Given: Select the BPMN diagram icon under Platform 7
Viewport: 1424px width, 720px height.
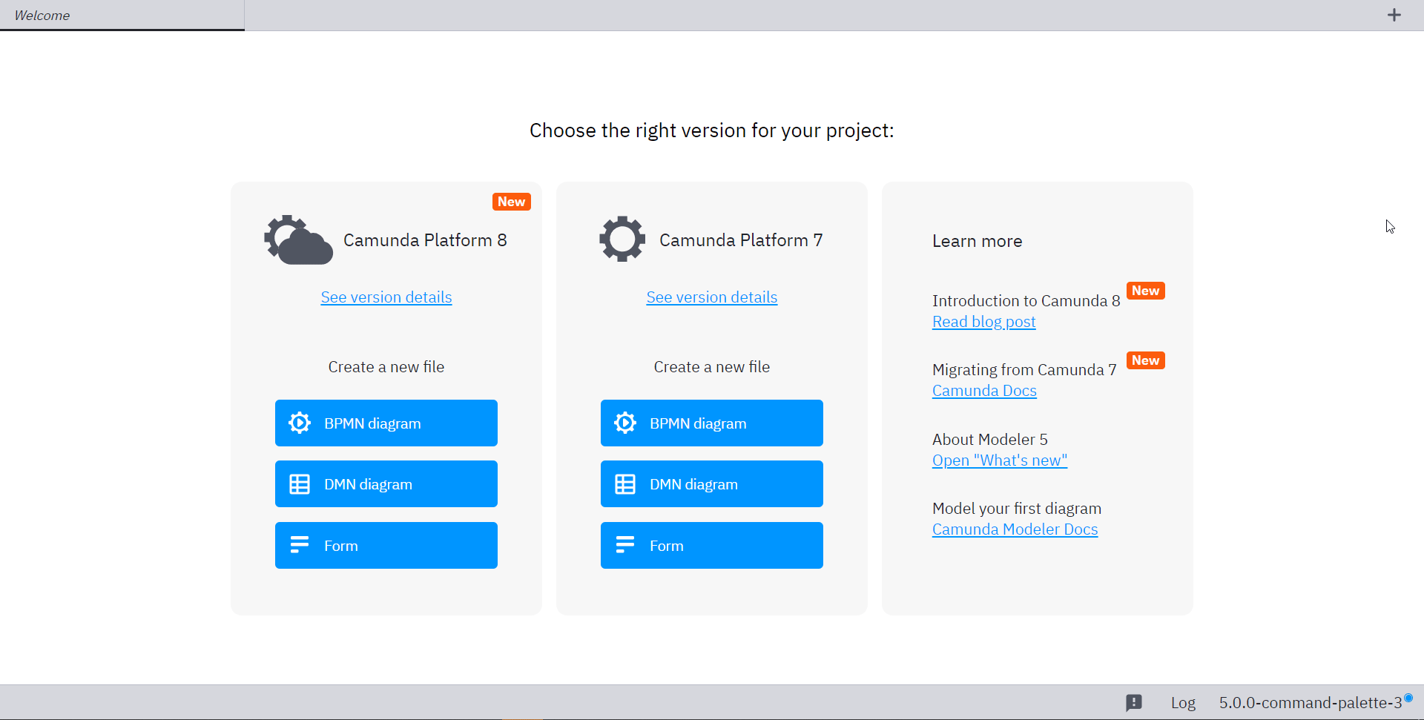Looking at the screenshot, I should (624, 423).
